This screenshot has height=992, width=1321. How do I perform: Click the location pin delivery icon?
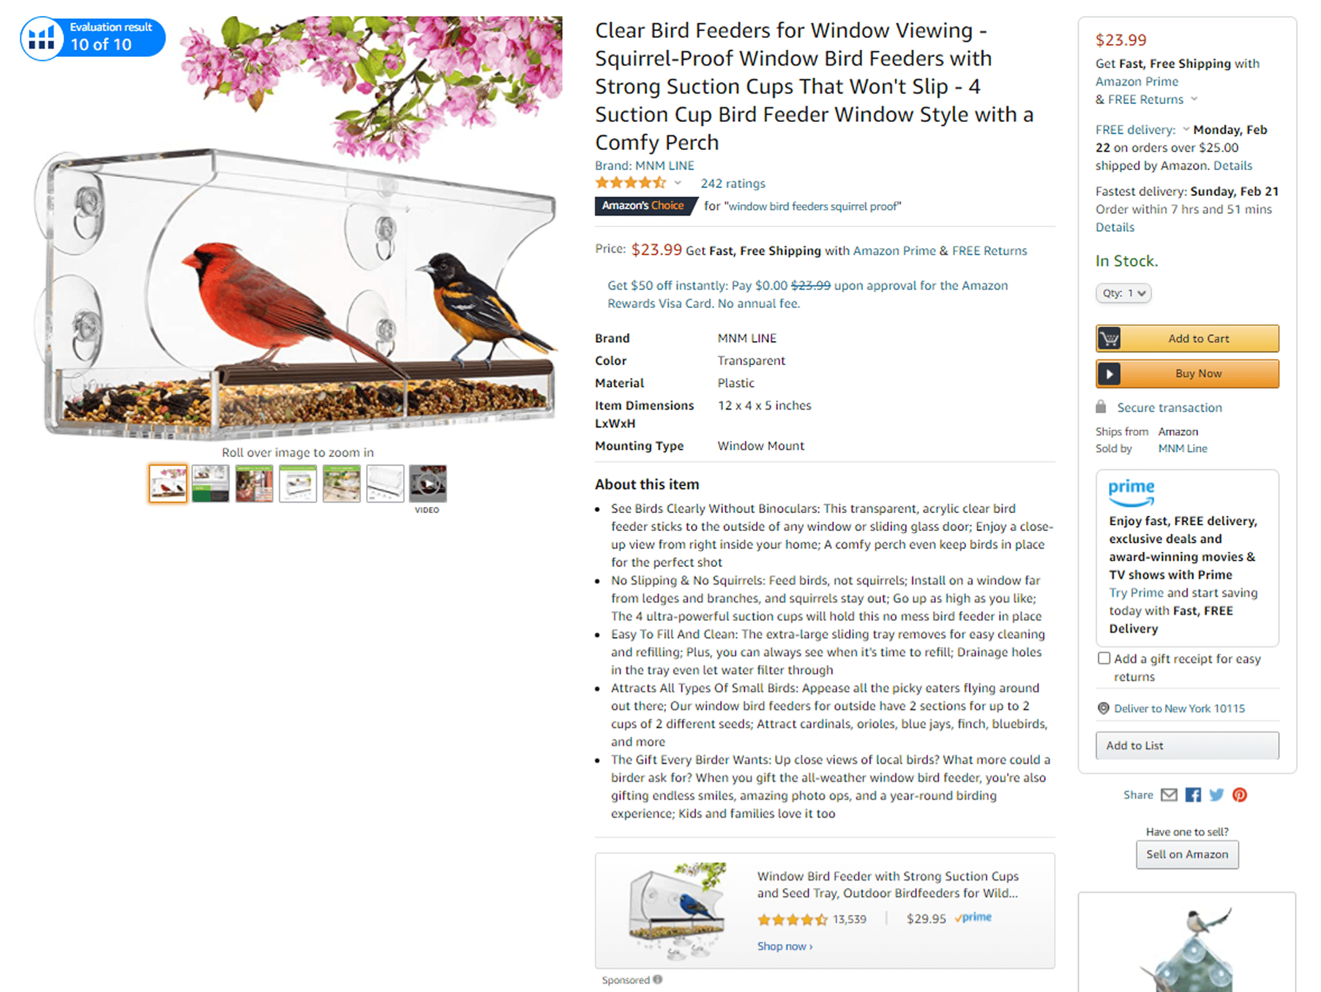click(1103, 708)
